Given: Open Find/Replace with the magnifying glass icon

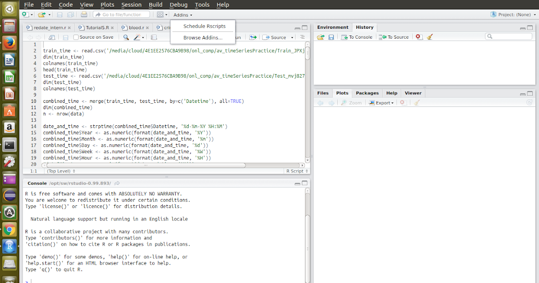Looking at the screenshot, I should [x=126, y=37].
